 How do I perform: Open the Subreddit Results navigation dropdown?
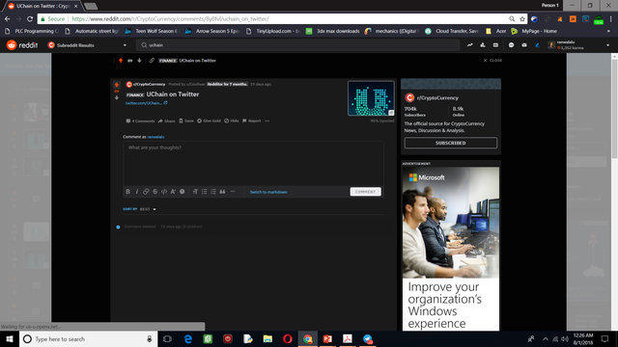87,45
